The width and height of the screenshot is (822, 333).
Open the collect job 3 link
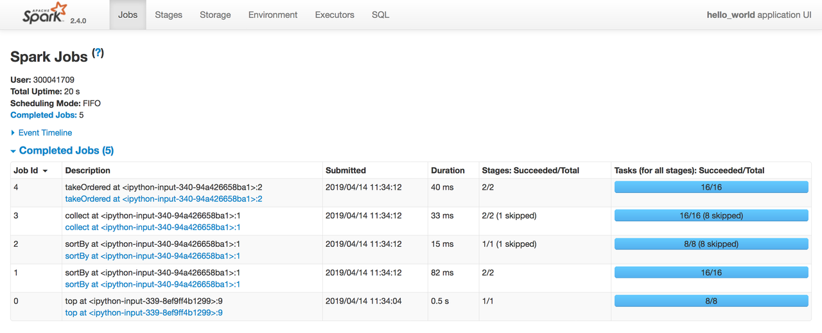click(x=152, y=228)
